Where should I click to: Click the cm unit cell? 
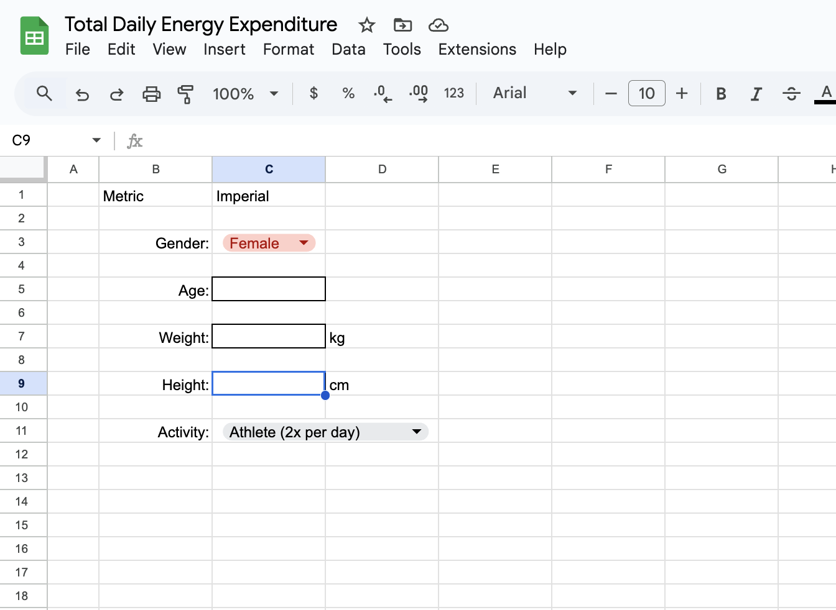tap(382, 384)
